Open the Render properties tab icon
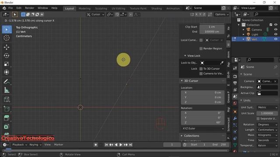 pyautogui.click(x=235, y=76)
